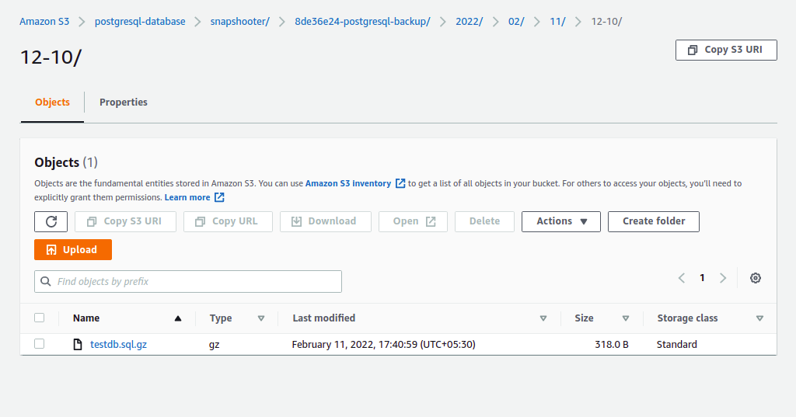
Task: Sort by Name ascending arrow
Action: (x=178, y=318)
